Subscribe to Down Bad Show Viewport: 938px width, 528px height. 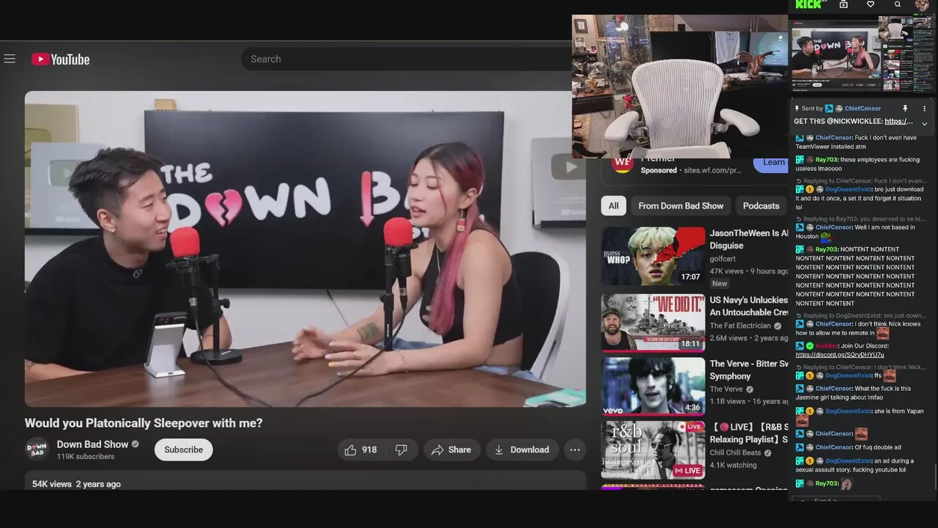tap(183, 450)
